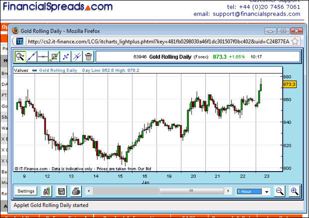Screen dimensions: 309x218
Task: Click the address bar URL field
Action: (158, 41)
